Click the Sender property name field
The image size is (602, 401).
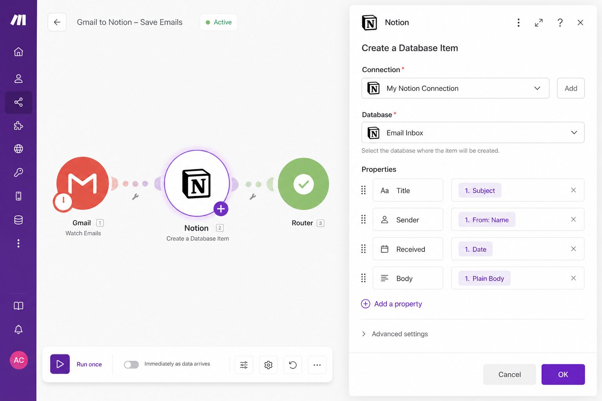(x=408, y=220)
